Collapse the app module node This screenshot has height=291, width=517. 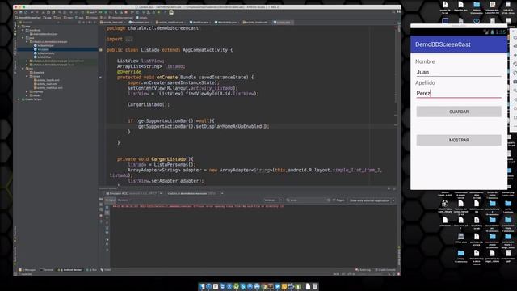tap(19, 27)
